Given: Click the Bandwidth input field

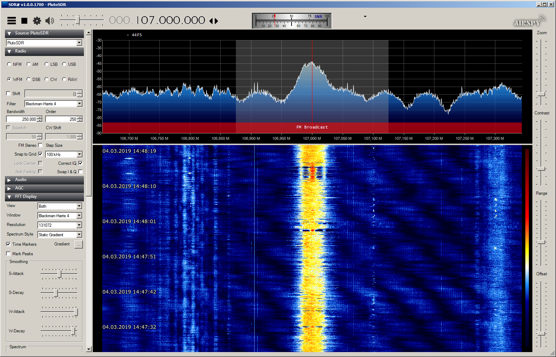Looking at the screenshot, I should pos(22,119).
